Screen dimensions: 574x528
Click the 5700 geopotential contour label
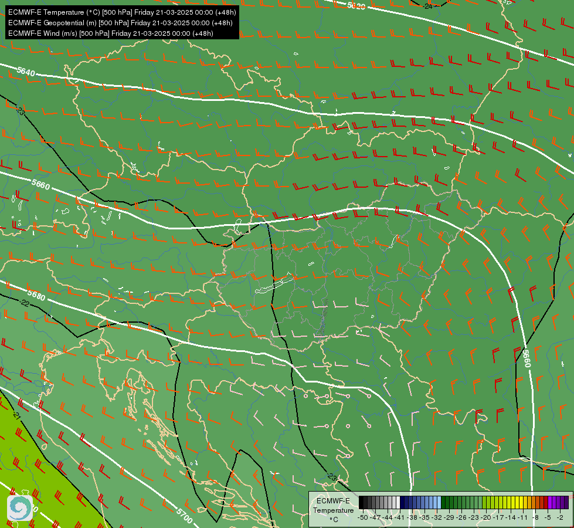184,516
